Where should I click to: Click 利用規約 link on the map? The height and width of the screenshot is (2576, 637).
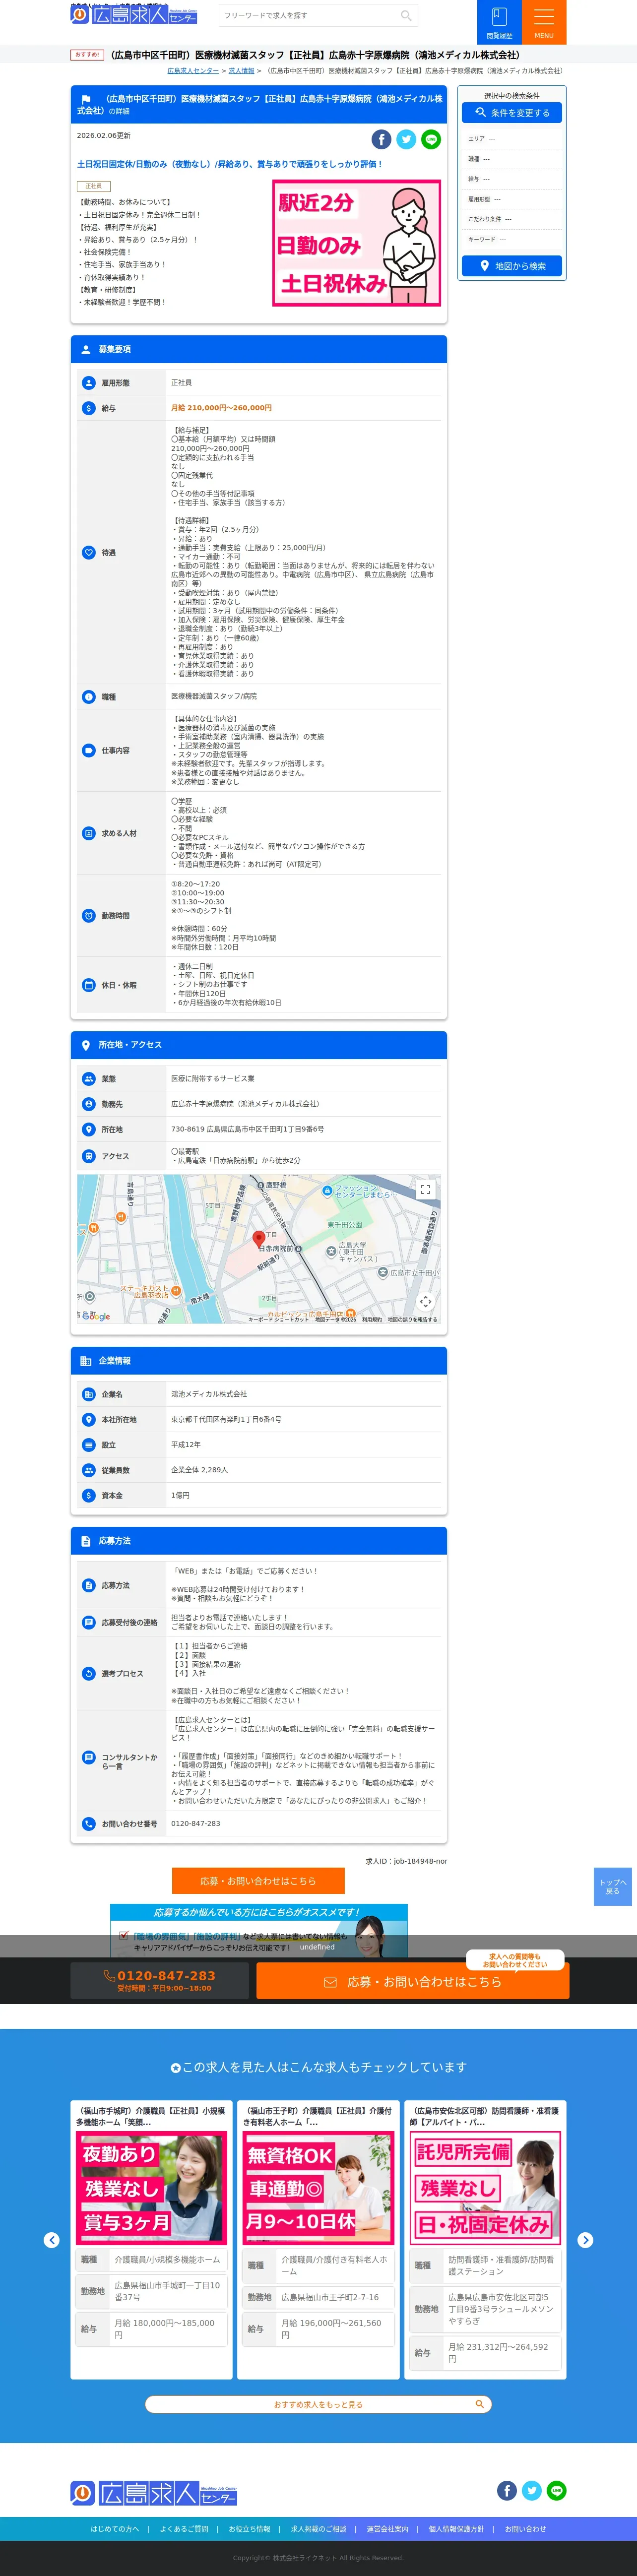[372, 1319]
